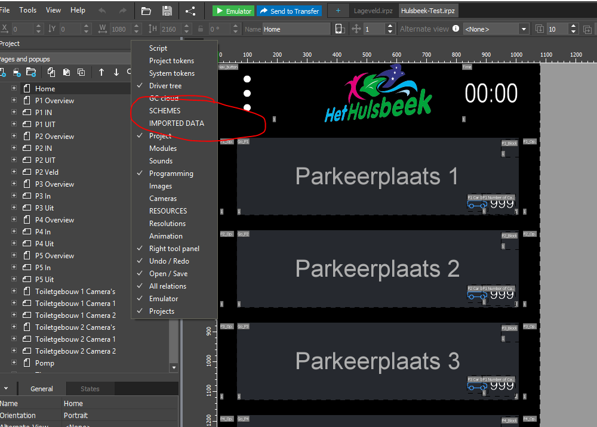
Task: Expand the P4 Uit tree node
Action: pyautogui.click(x=14, y=243)
